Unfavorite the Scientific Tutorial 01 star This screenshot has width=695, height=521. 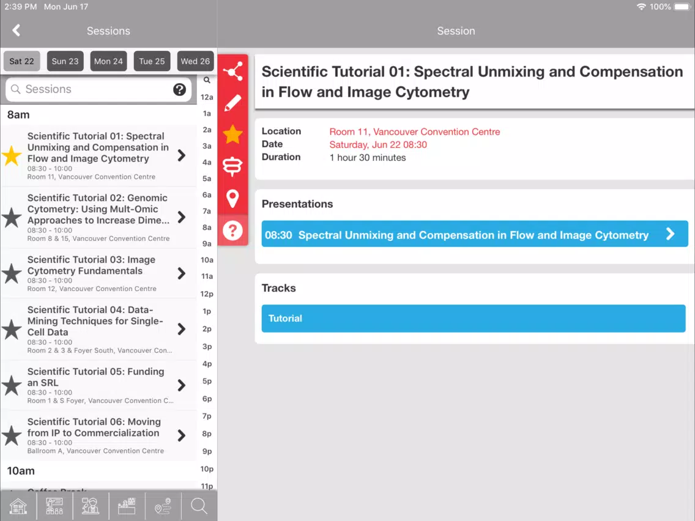click(12, 156)
